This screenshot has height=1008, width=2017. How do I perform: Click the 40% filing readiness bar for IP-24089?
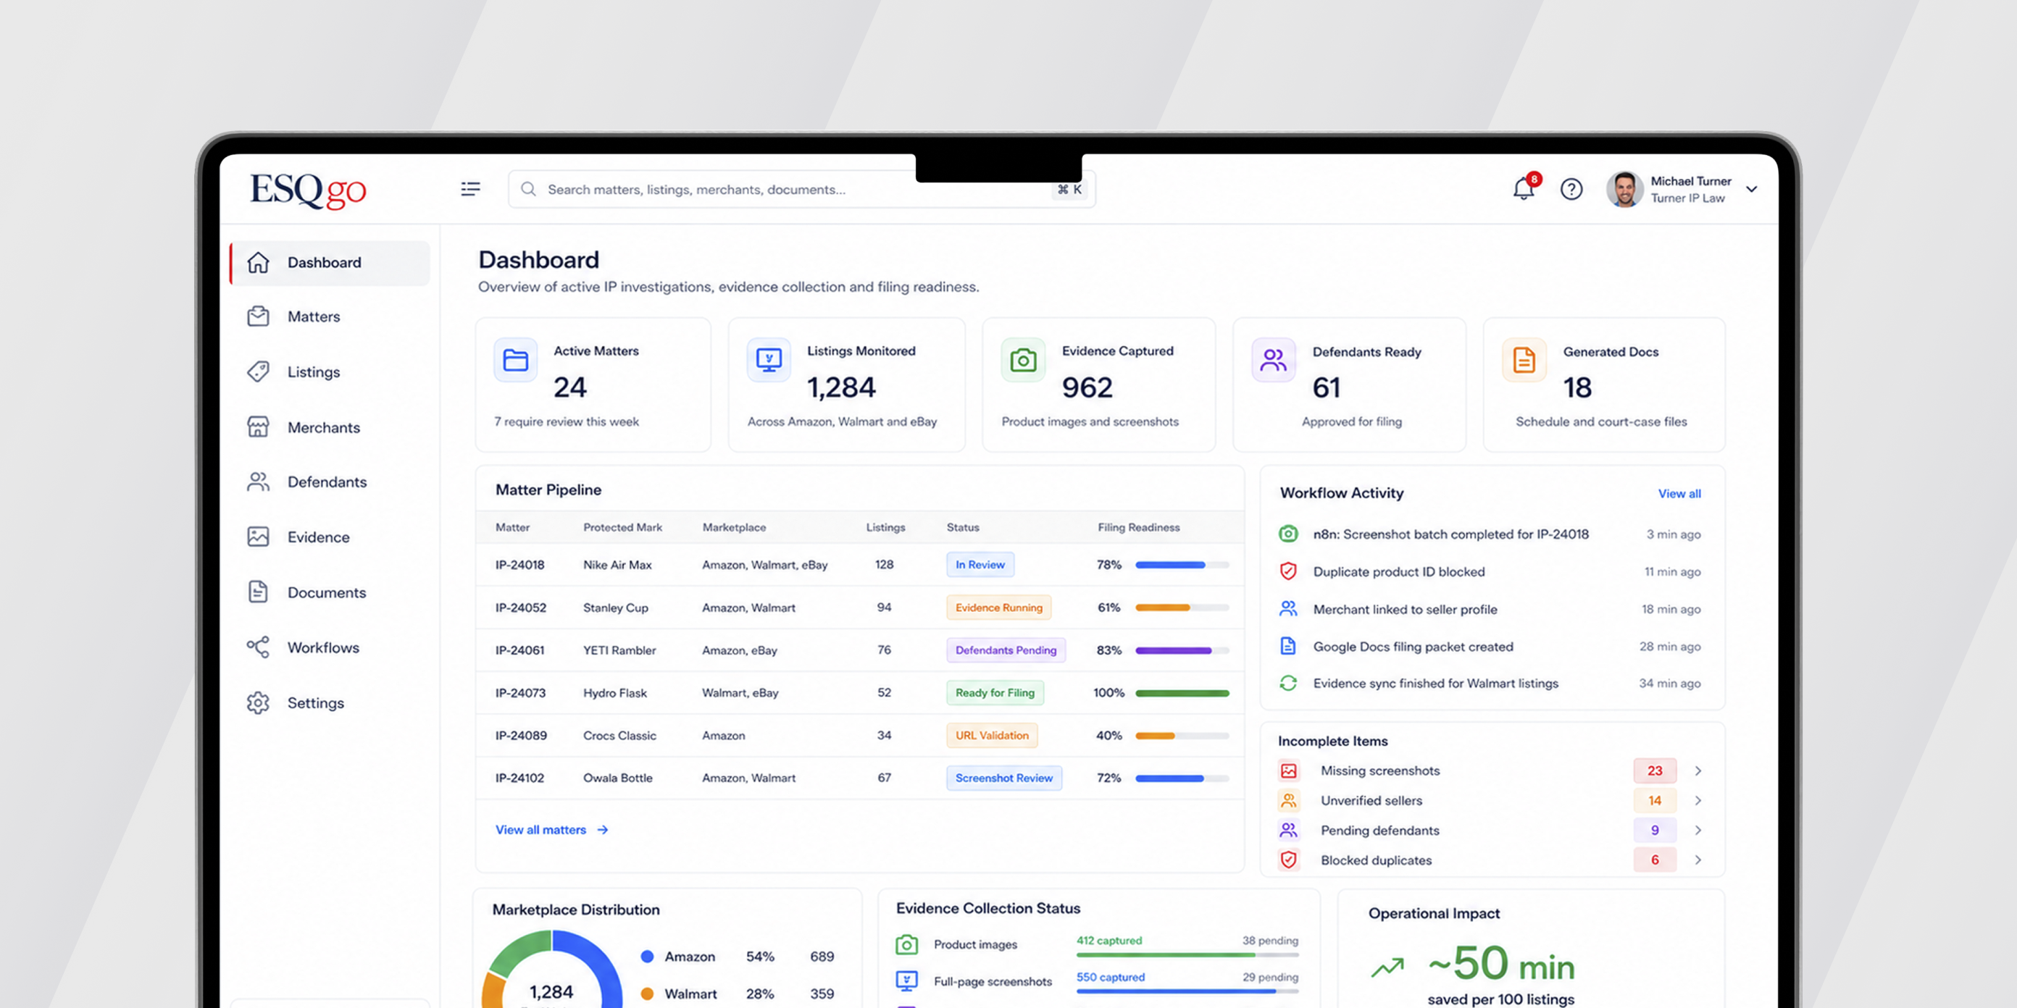coord(1182,736)
